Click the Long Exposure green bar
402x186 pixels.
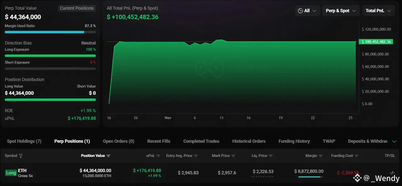point(50,56)
